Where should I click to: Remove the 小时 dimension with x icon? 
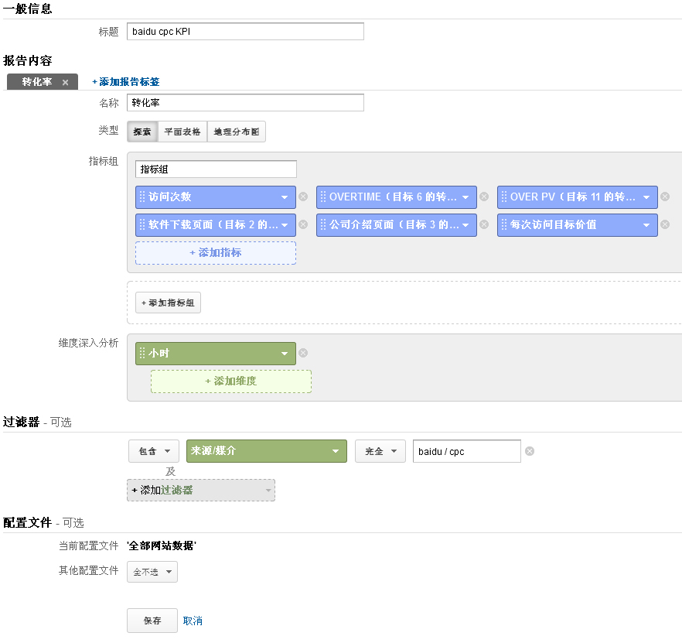point(303,354)
